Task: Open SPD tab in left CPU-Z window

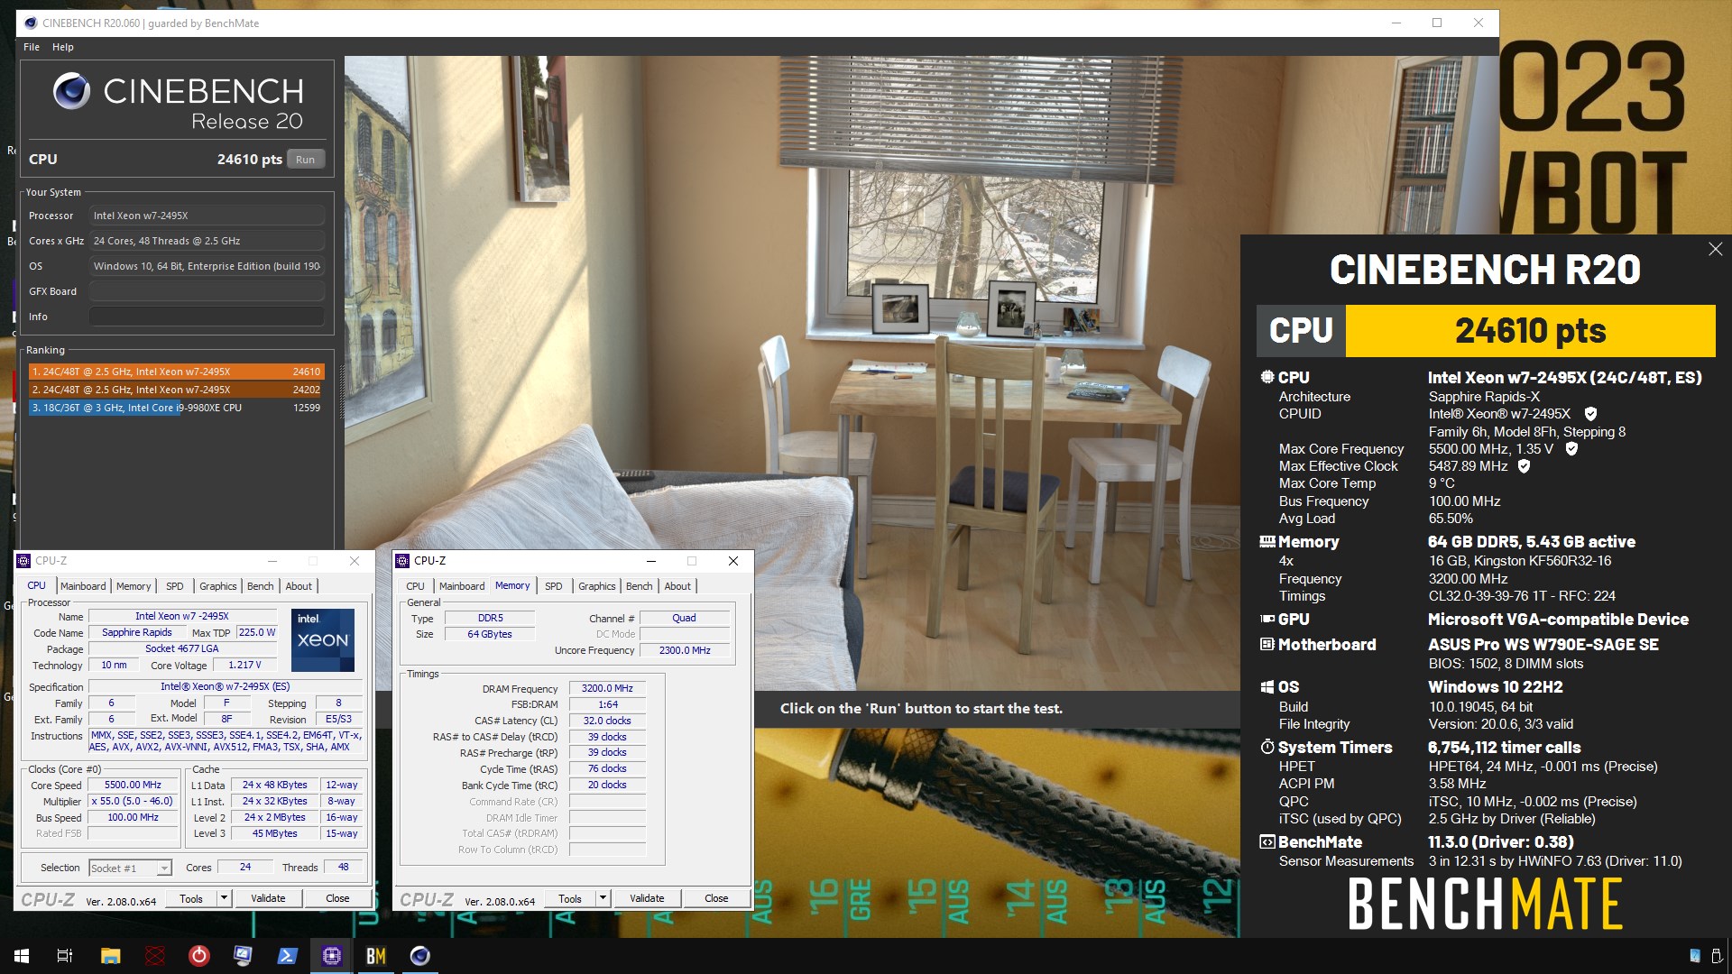Action: click(175, 586)
